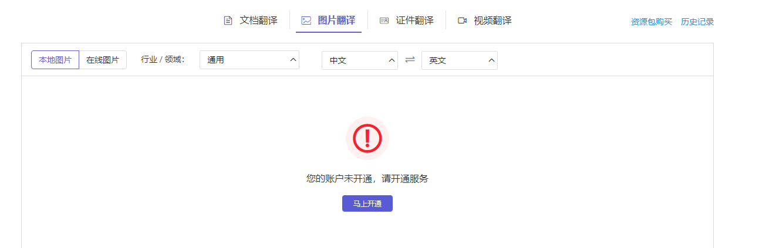Select the 图片翻译 tab

(329, 21)
